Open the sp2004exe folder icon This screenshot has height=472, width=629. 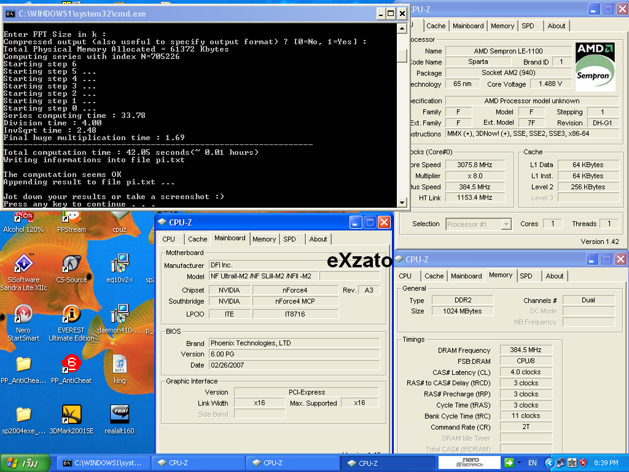(23, 419)
